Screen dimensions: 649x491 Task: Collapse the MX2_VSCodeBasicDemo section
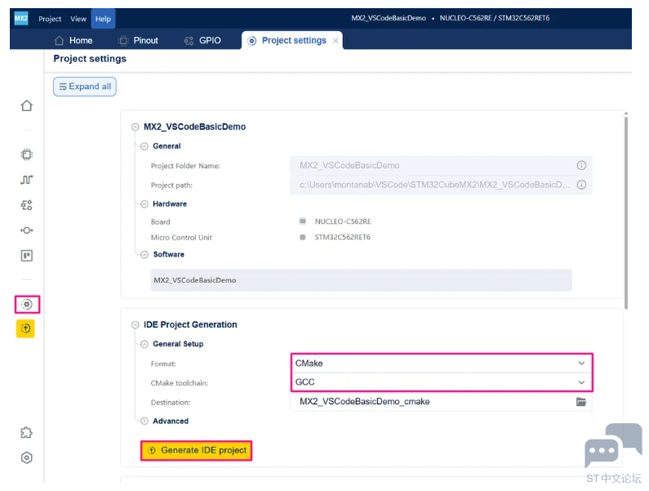[135, 127]
